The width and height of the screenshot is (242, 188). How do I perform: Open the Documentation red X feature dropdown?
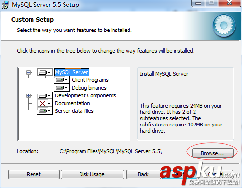click(45, 103)
